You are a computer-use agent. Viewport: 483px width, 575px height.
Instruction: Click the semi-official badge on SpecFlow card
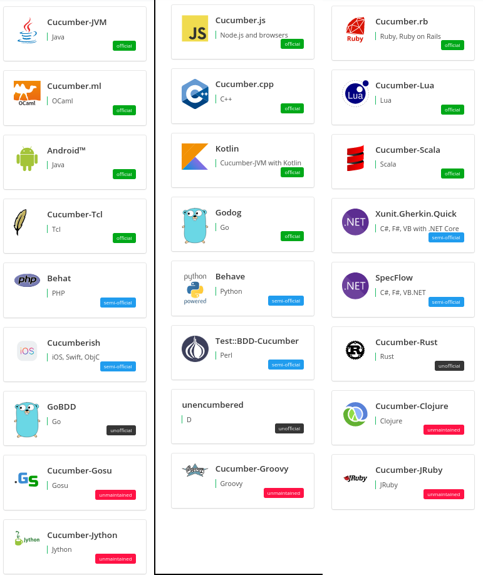coord(446,302)
